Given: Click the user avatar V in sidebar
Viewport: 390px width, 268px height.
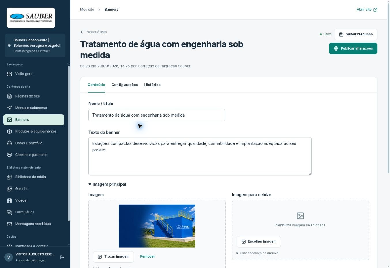Looking at the screenshot, I should (x=9, y=257).
